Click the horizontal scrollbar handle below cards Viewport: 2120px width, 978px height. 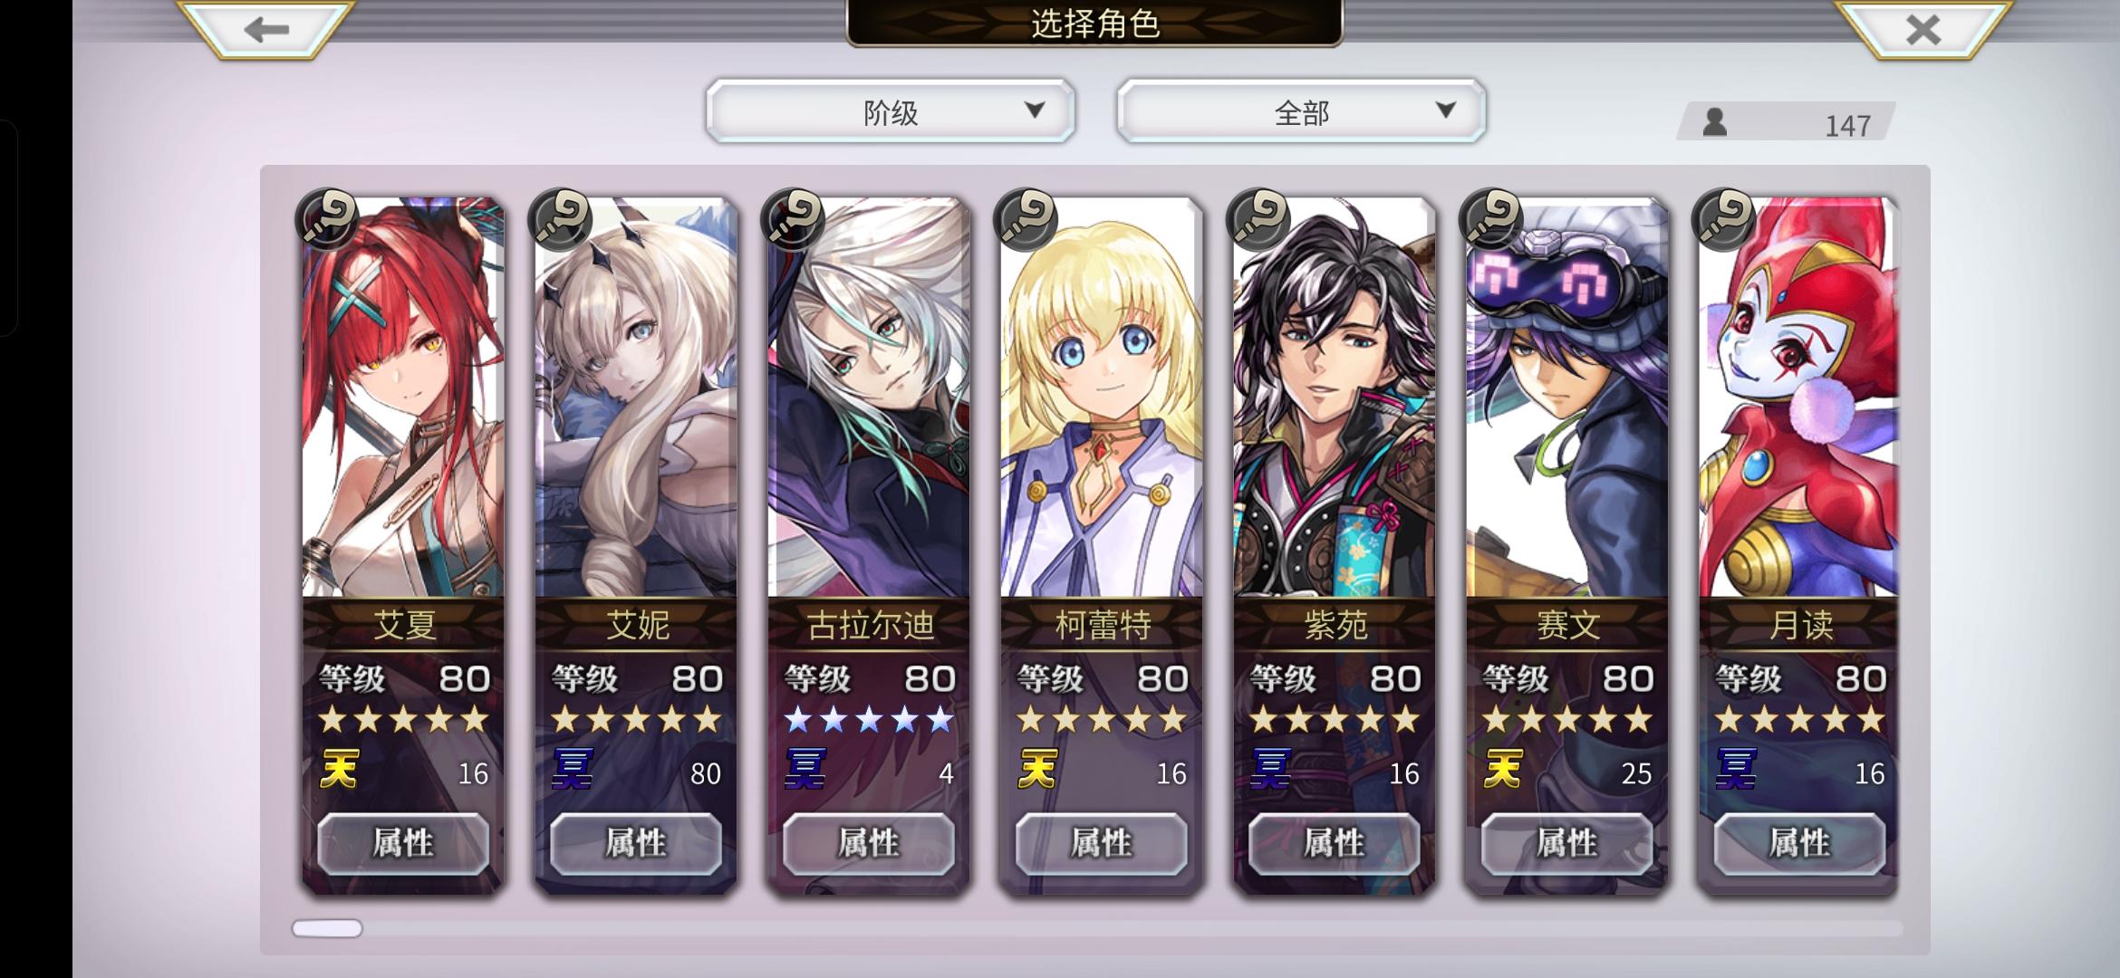coord(327,928)
